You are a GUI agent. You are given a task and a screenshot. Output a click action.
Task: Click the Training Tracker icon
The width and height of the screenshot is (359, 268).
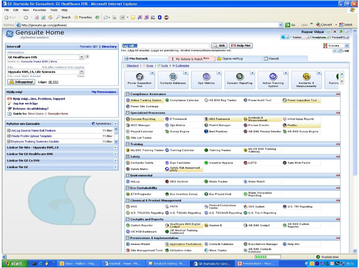(206, 150)
